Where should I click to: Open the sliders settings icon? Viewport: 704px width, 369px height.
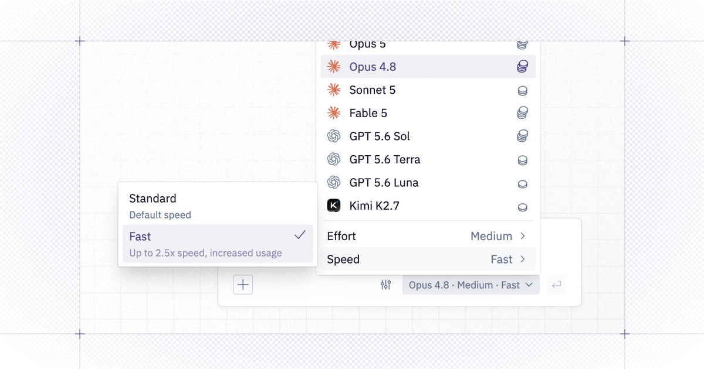click(x=385, y=285)
